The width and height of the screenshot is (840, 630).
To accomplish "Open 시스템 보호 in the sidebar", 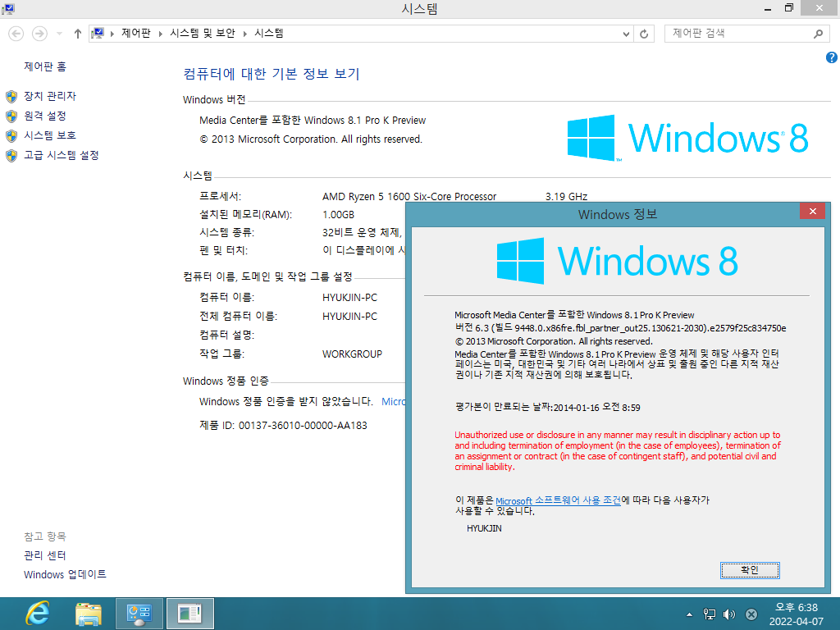I will tap(50, 135).
